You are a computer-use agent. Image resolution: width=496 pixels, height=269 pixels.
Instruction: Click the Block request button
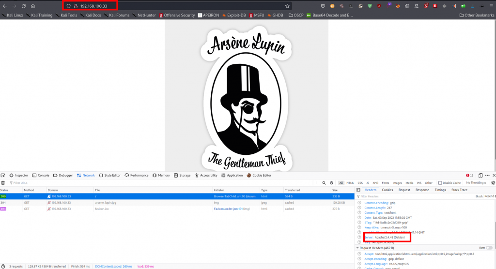coord(479,196)
